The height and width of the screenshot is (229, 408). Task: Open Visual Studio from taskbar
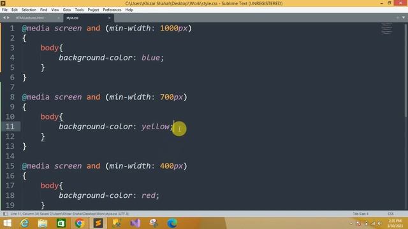[x=135, y=223]
